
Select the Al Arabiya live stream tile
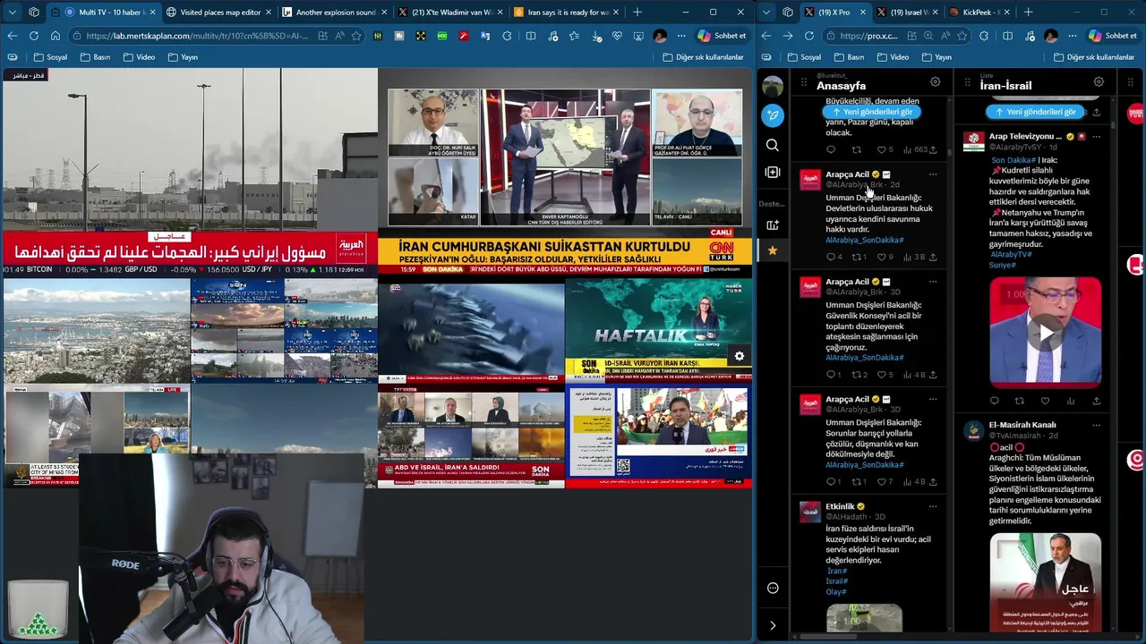tap(190, 171)
